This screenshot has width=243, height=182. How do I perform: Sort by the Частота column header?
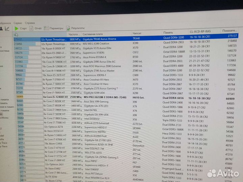74,34
